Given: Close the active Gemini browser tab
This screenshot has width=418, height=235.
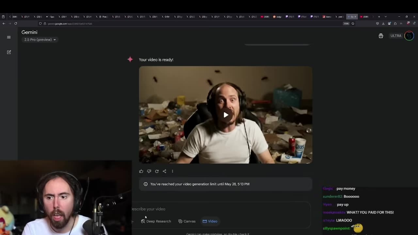Looking at the screenshot, I should (x=355, y=17).
